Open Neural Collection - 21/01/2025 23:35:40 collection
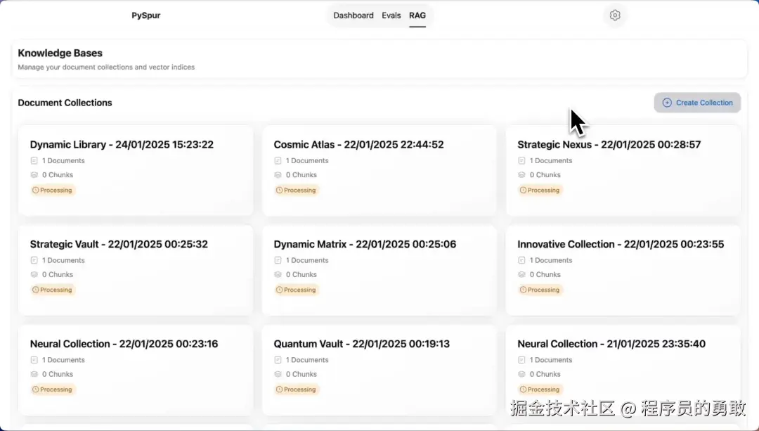This screenshot has width=759, height=431. [623, 370]
